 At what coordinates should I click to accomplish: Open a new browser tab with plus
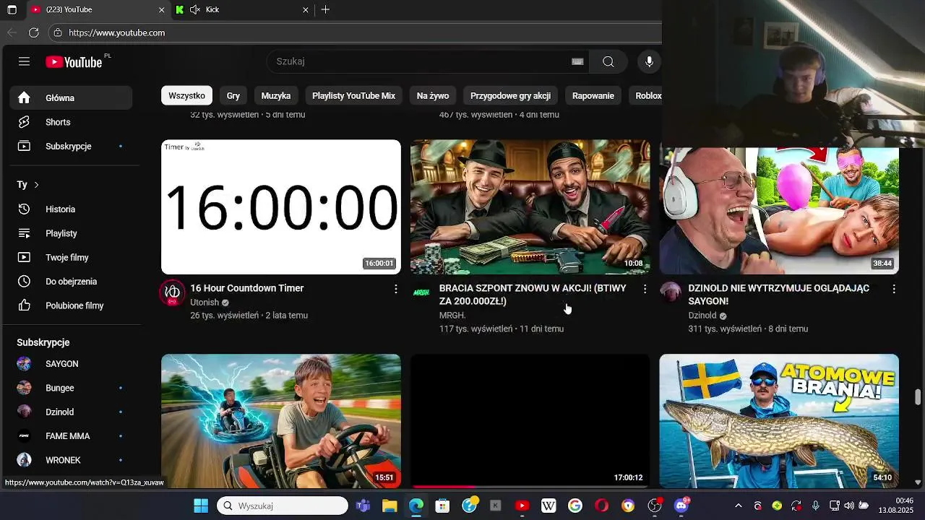[x=325, y=9]
